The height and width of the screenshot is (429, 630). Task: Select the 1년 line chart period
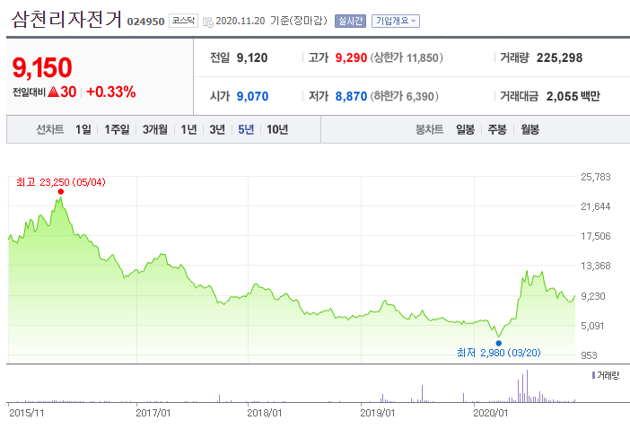point(188,130)
